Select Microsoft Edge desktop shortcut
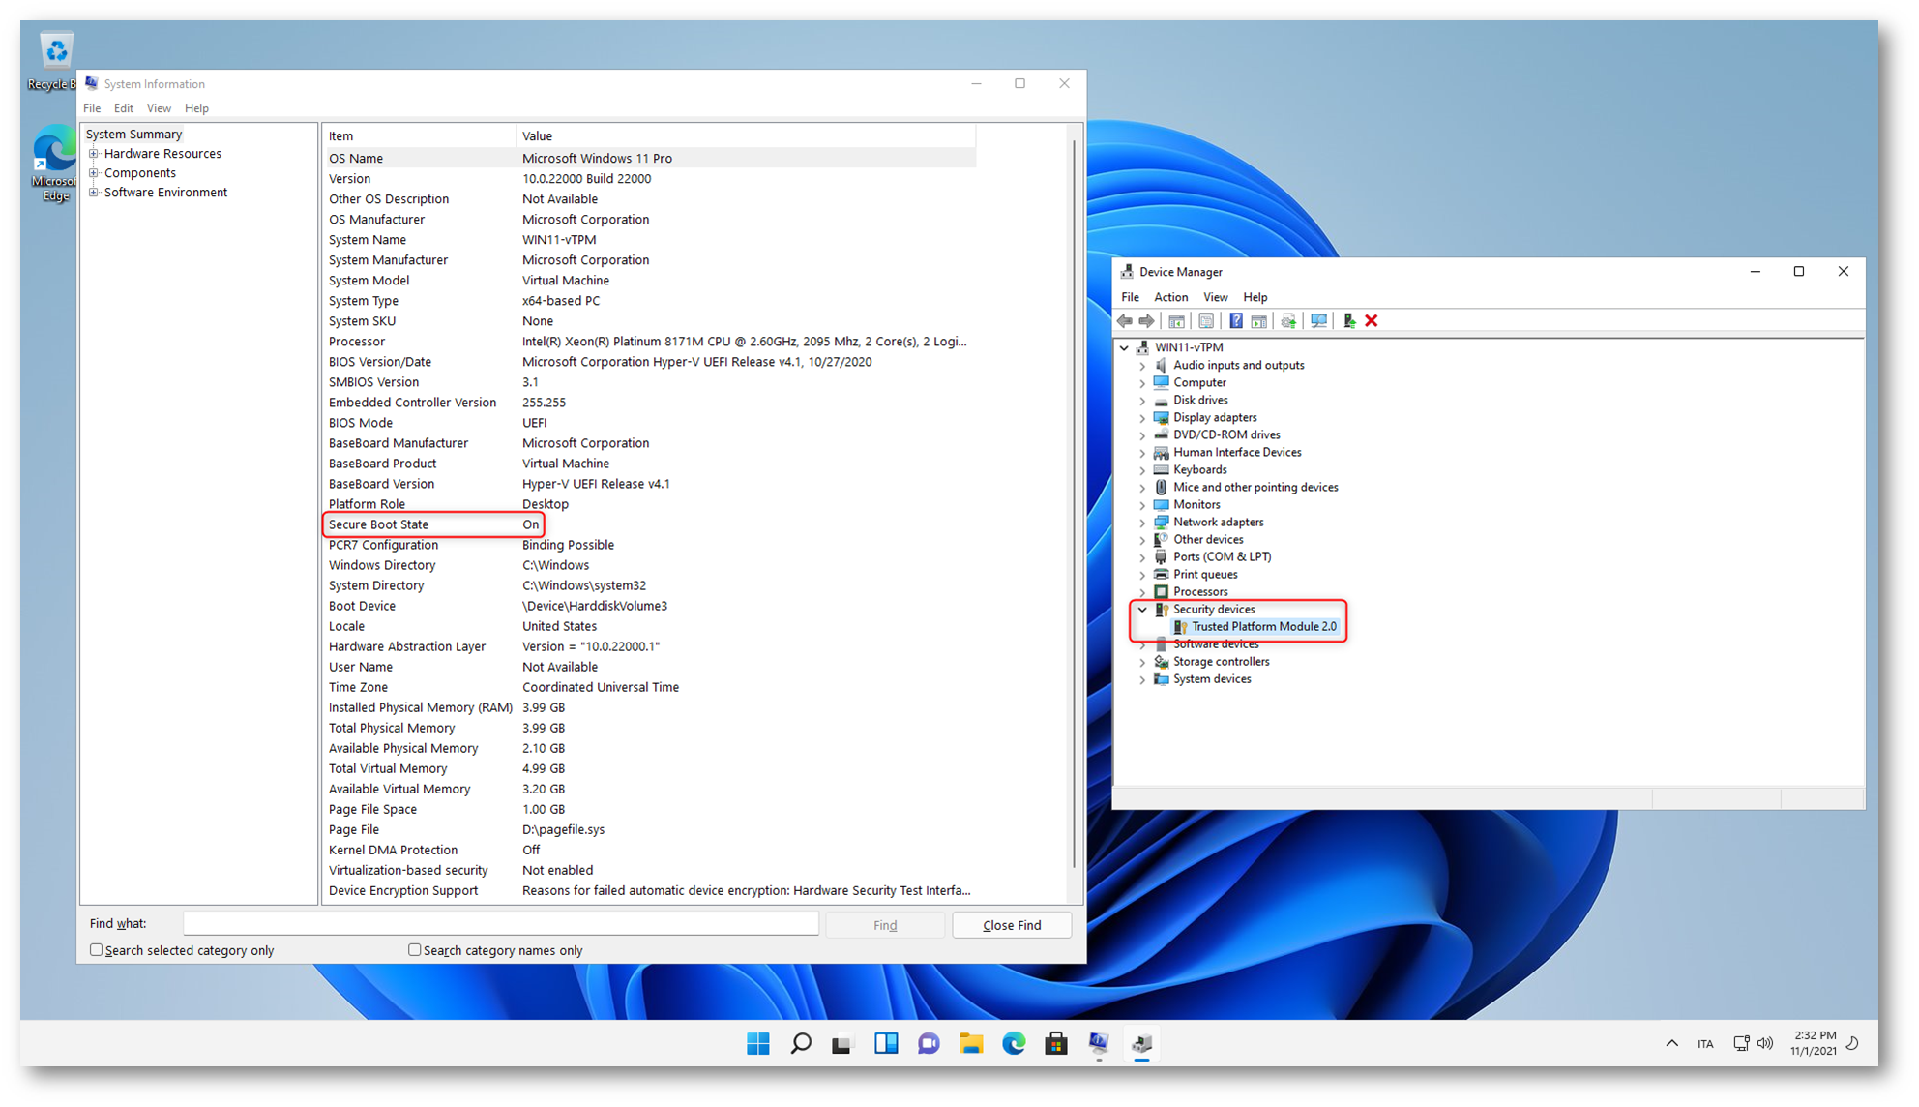The image size is (1919, 1107). (55, 163)
